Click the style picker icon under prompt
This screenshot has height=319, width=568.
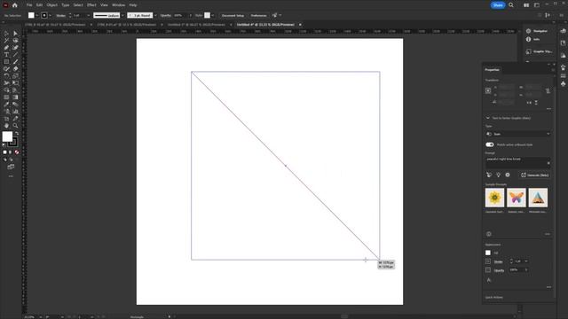tap(489, 175)
